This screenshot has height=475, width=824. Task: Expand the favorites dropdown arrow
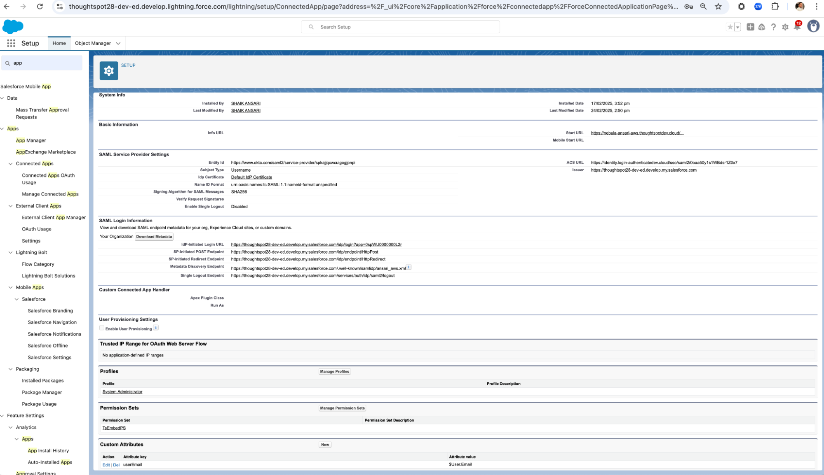737,26
